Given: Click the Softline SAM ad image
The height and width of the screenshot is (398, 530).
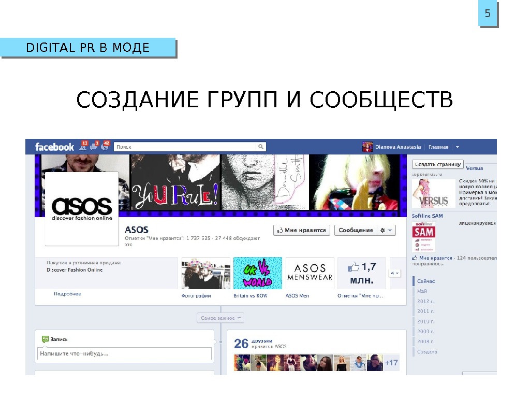Looking at the screenshot, I should (x=423, y=237).
